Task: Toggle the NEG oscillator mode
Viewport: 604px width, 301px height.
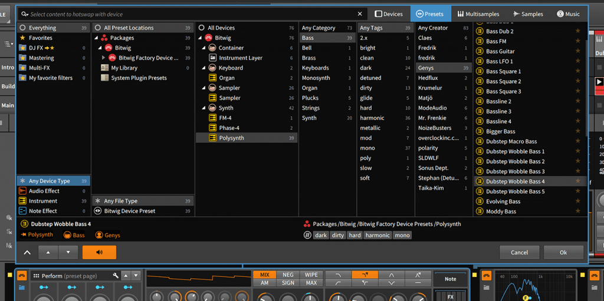Action: (288, 275)
